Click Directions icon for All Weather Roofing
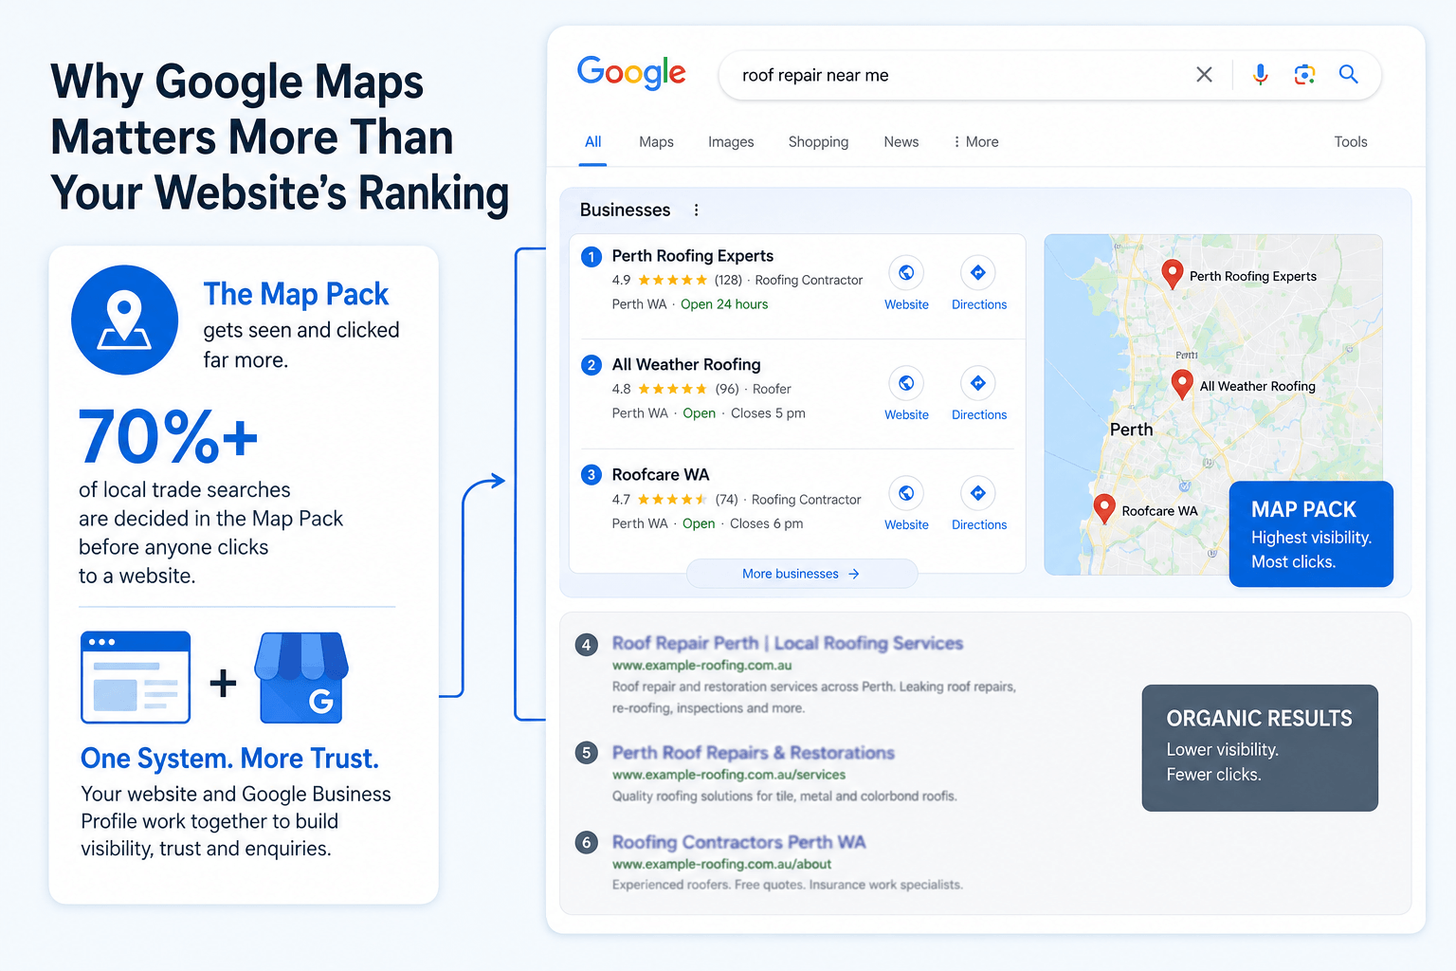1456x971 pixels. [978, 383]
